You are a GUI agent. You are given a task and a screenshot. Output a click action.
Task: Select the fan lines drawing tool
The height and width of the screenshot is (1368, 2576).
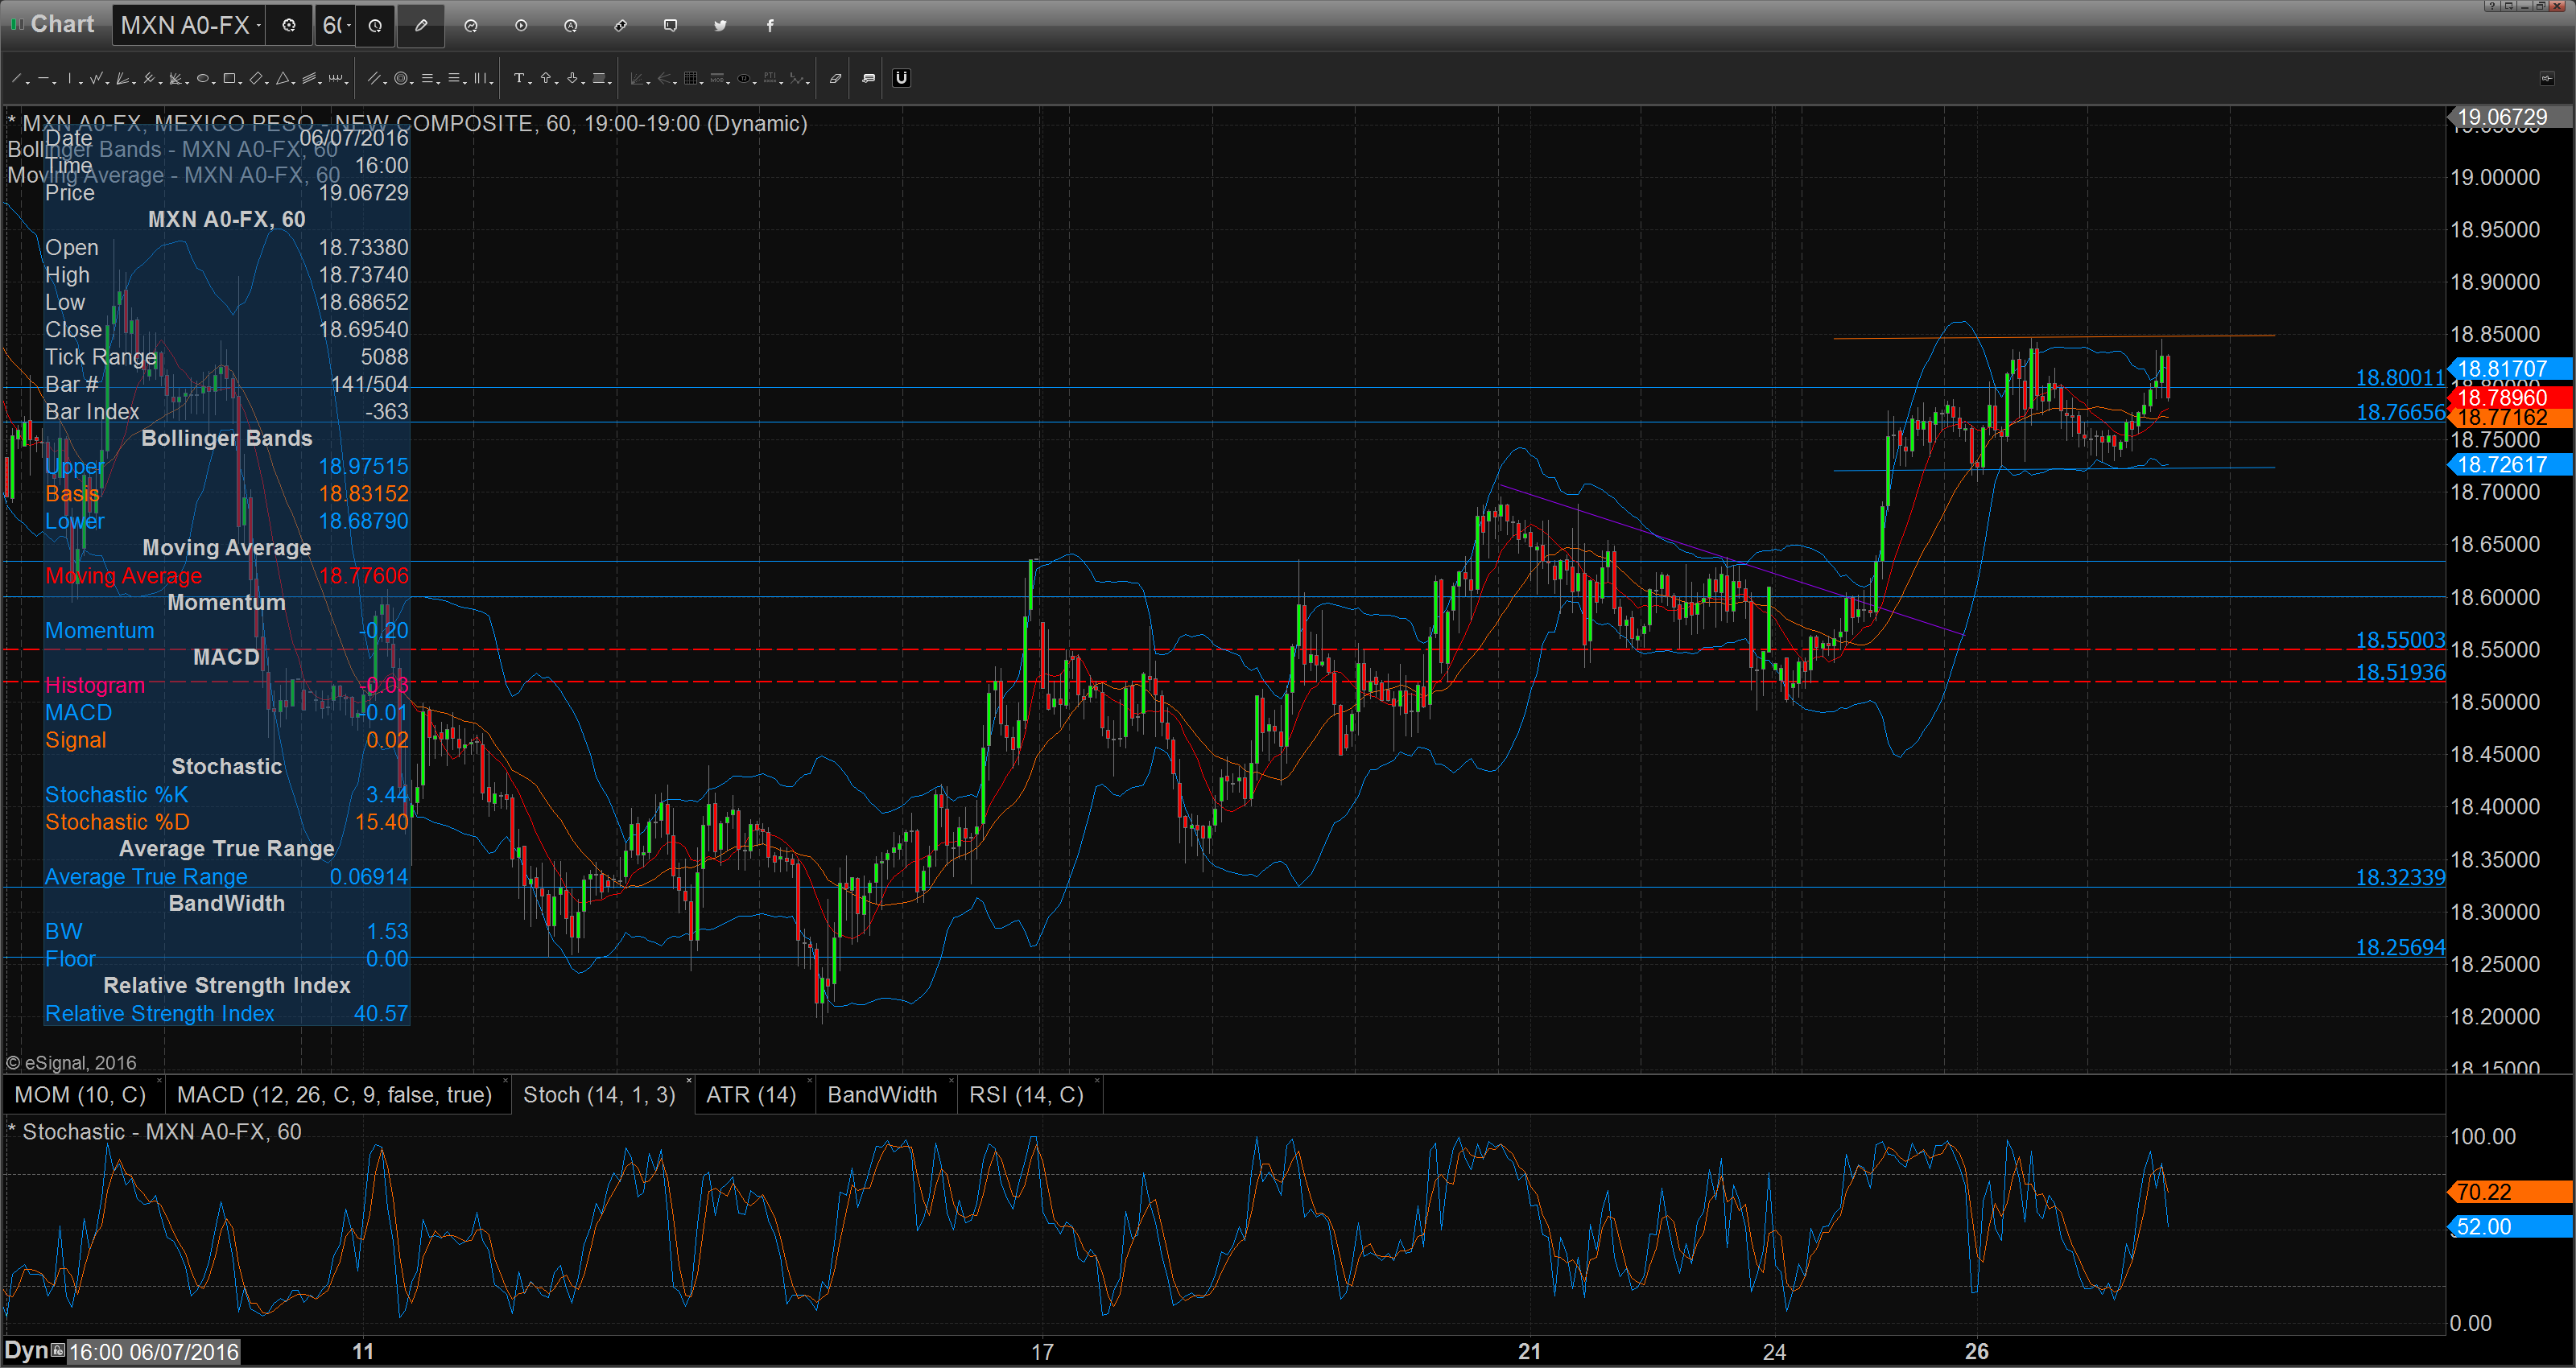tap(122, 78)
